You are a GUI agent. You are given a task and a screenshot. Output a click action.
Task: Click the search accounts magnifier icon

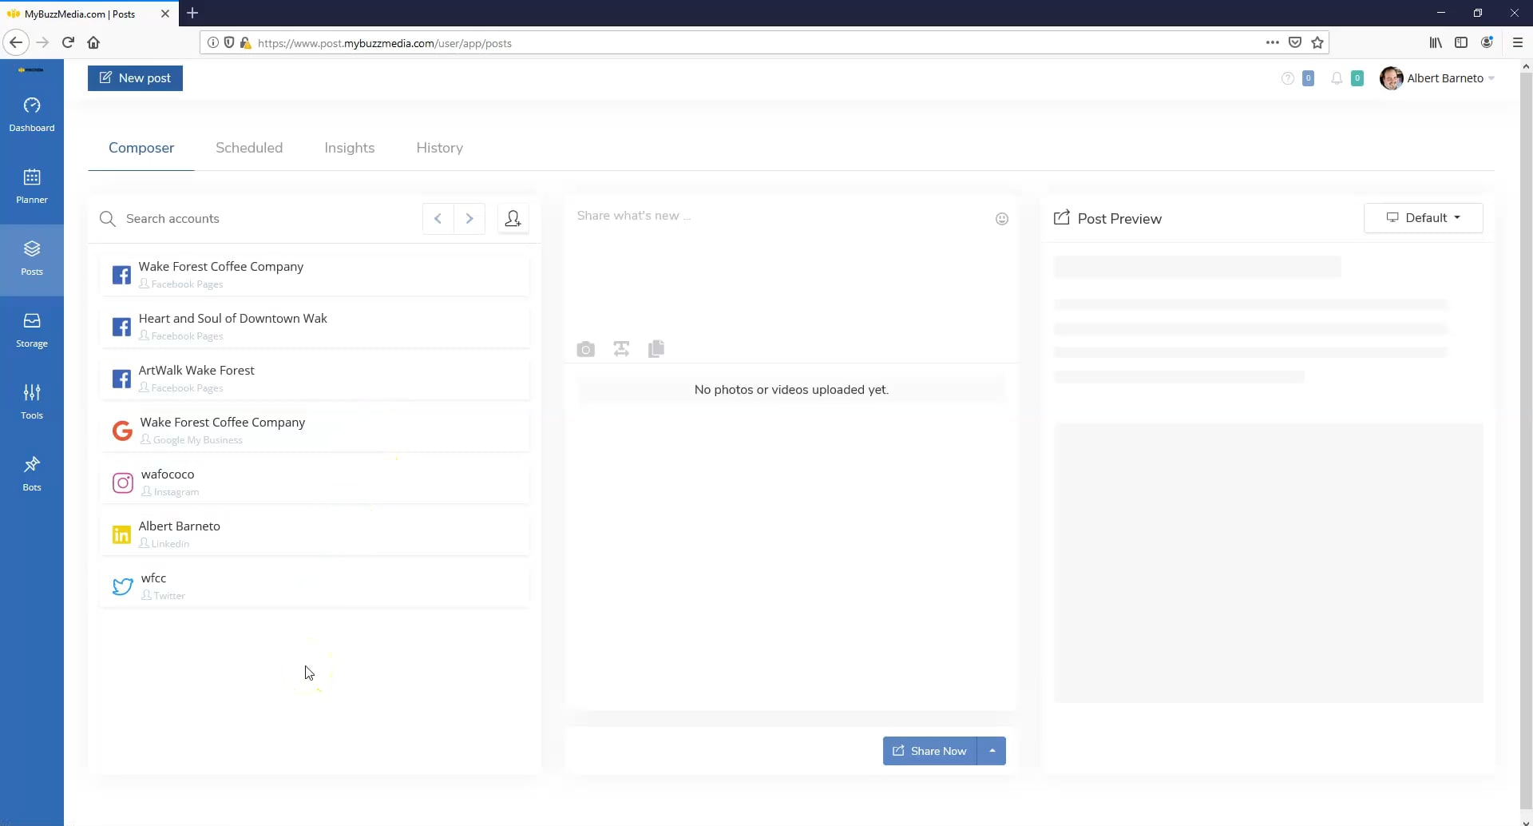click(107, 218)
